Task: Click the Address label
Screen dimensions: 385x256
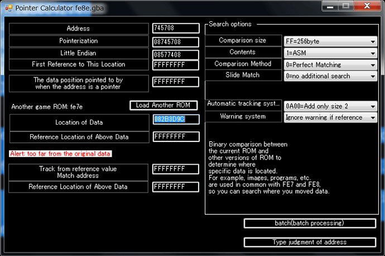Action: [x=79, y=29]
